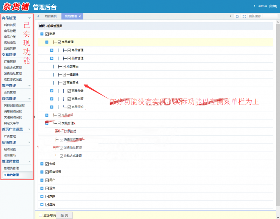Click the 注销 logout link
The image size is (280, 219).
coord(273,6)
